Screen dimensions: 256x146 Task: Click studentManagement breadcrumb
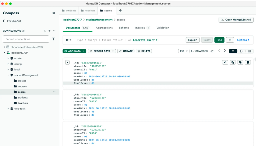99,20
